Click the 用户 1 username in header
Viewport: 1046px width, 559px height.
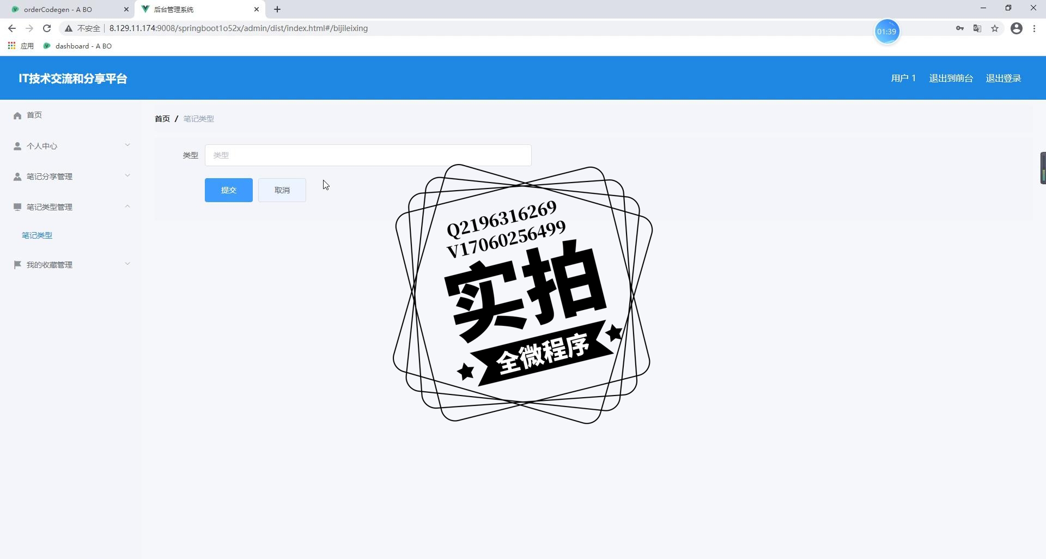tap(903, 78)
